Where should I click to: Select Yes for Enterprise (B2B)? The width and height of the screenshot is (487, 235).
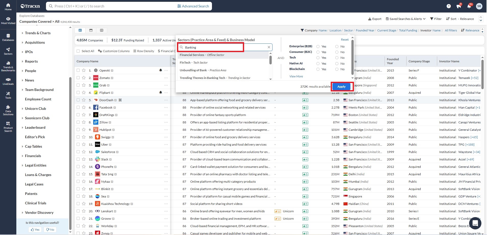click(318, 46)
